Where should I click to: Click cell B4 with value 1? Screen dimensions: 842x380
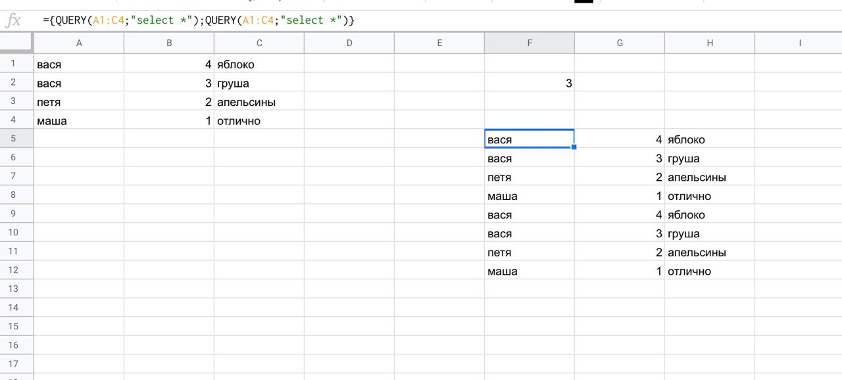click(169, 121)
